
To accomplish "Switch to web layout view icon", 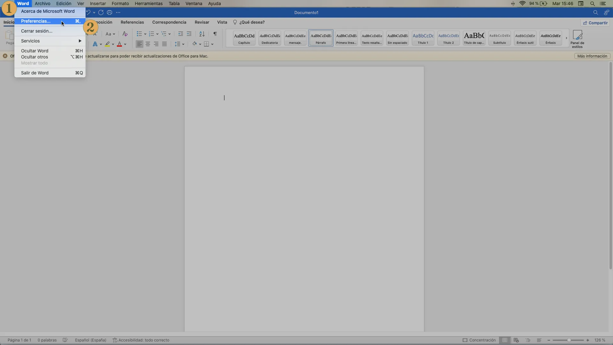I will point(516,340).
